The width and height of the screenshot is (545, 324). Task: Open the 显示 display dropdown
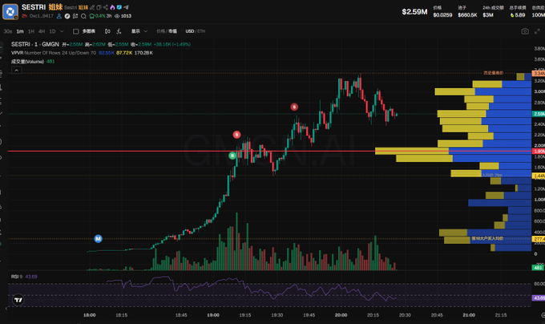pyautogui.click(x=139, y=31)
